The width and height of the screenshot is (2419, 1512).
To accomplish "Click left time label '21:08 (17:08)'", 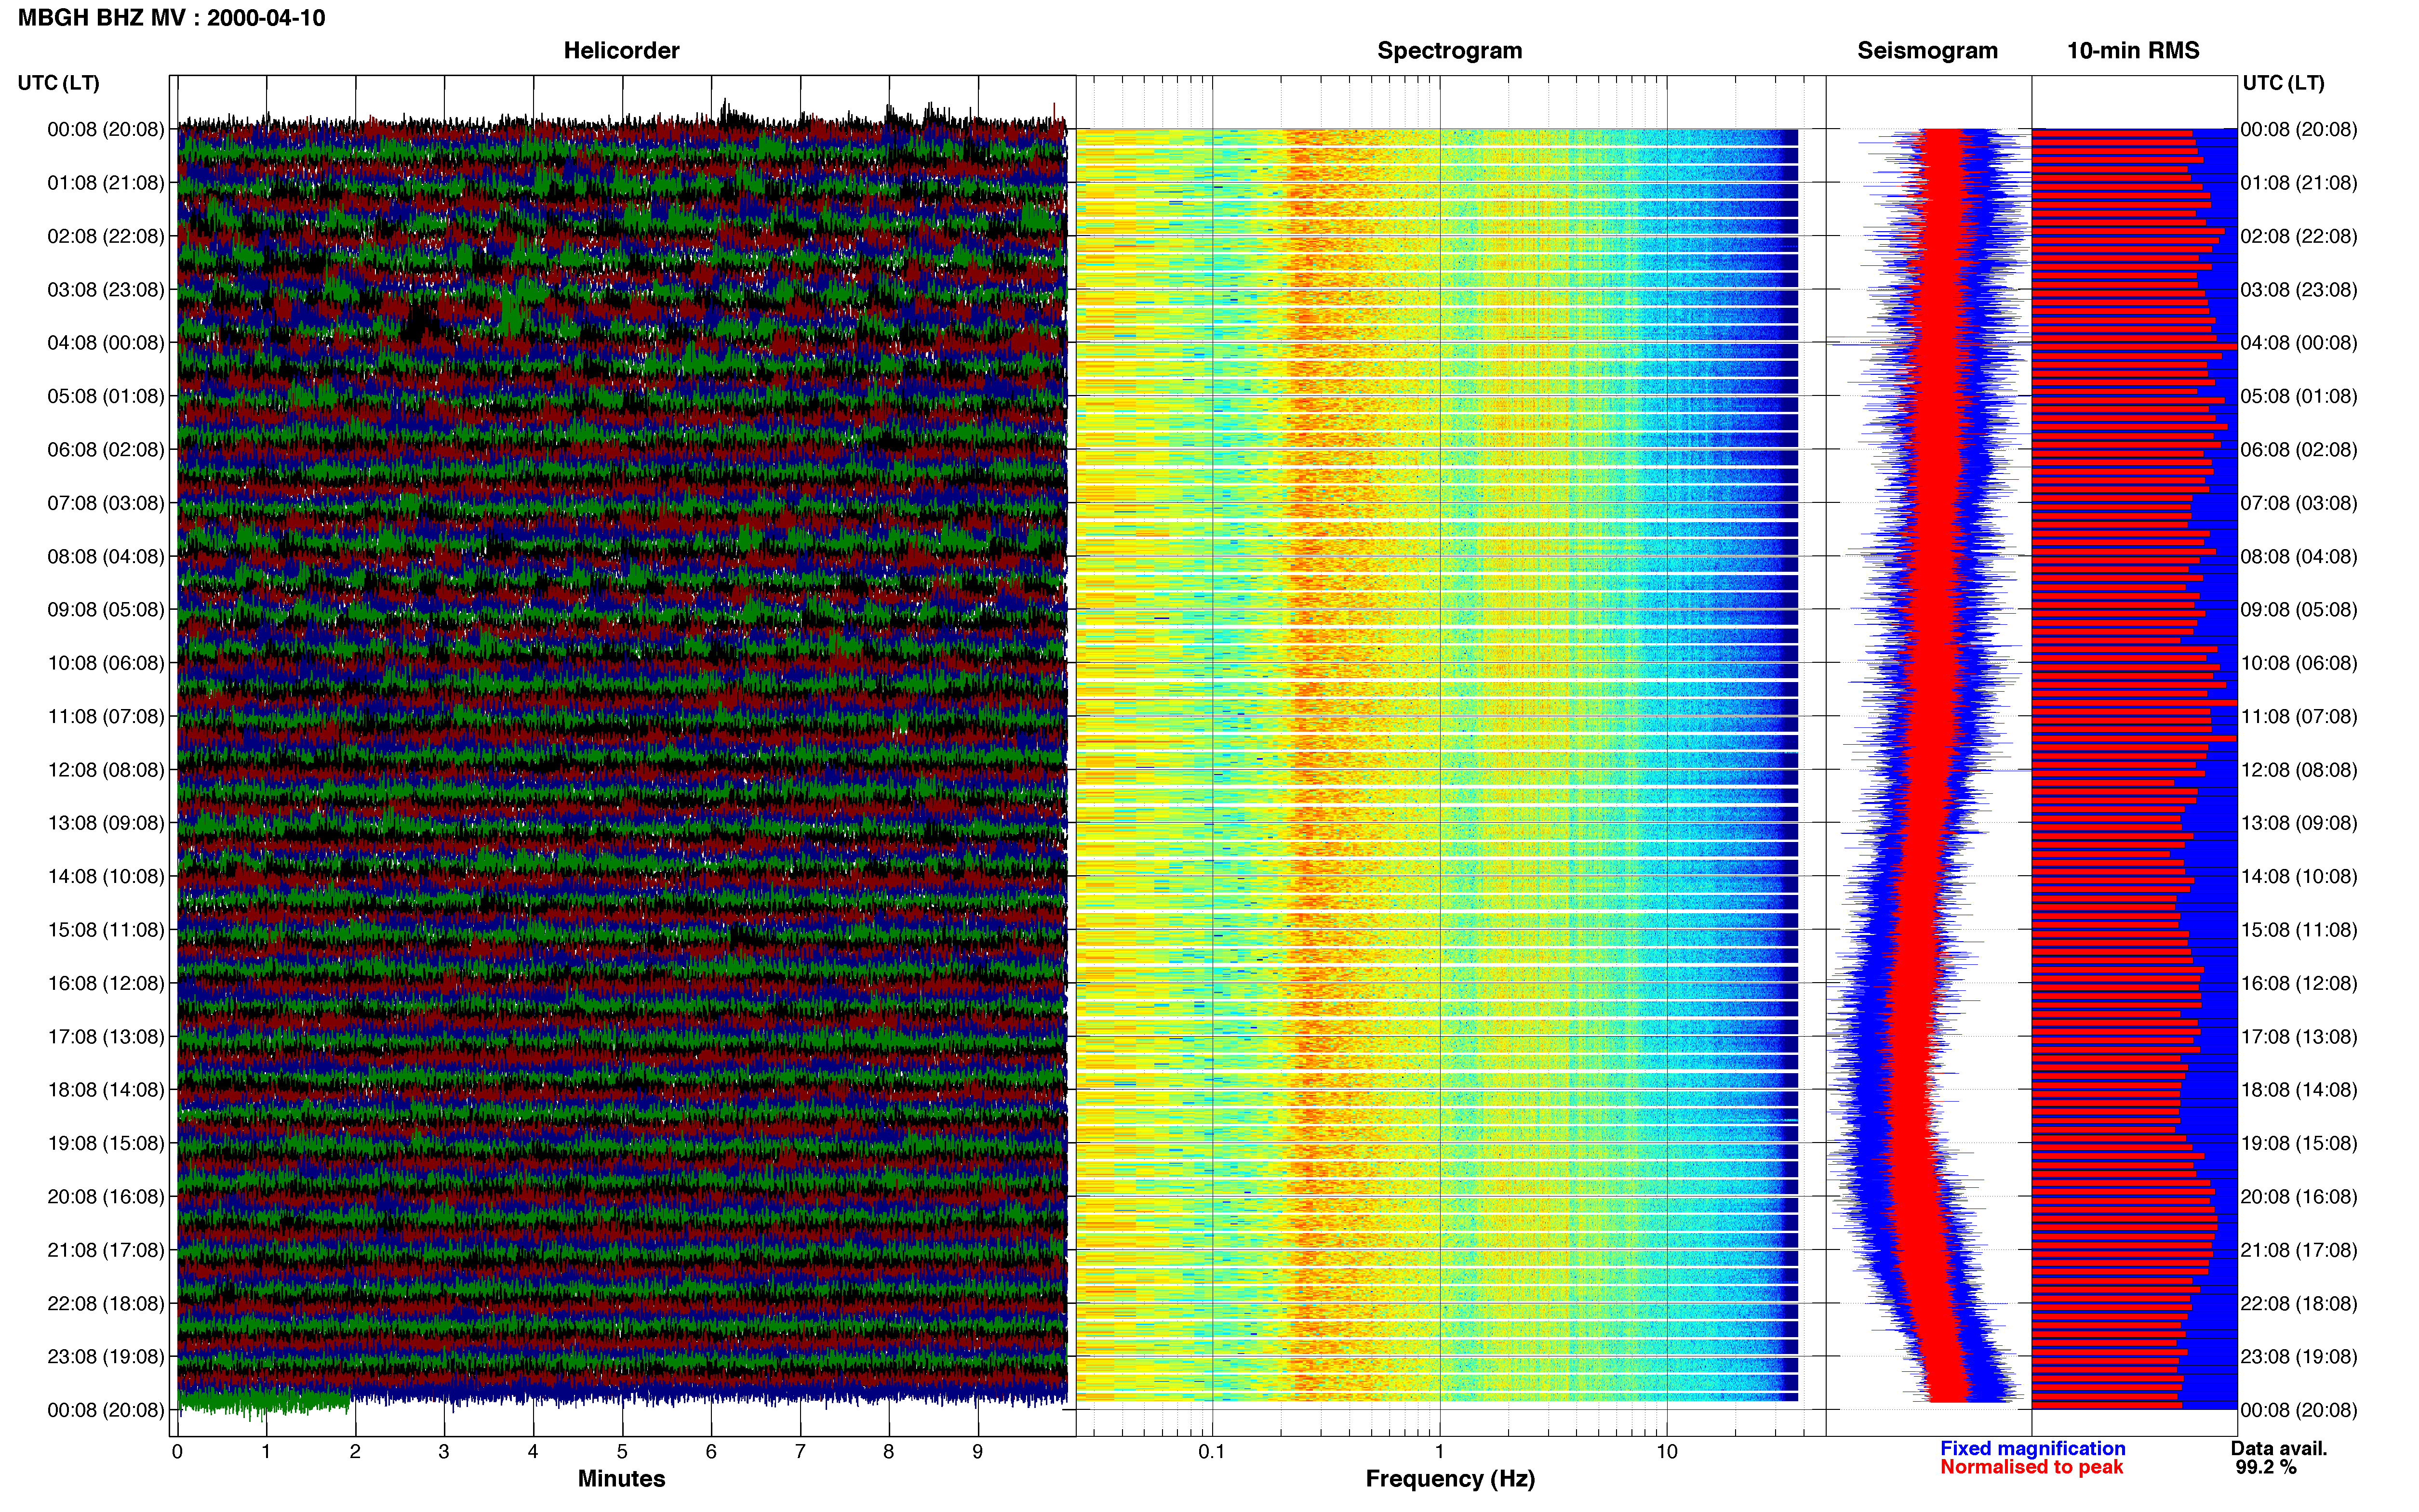I will pyautogui.click(x=105, y=1250).
